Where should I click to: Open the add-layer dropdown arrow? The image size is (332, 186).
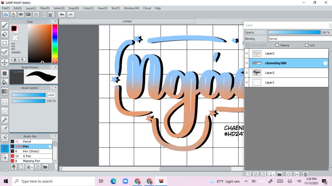(274, 175)
